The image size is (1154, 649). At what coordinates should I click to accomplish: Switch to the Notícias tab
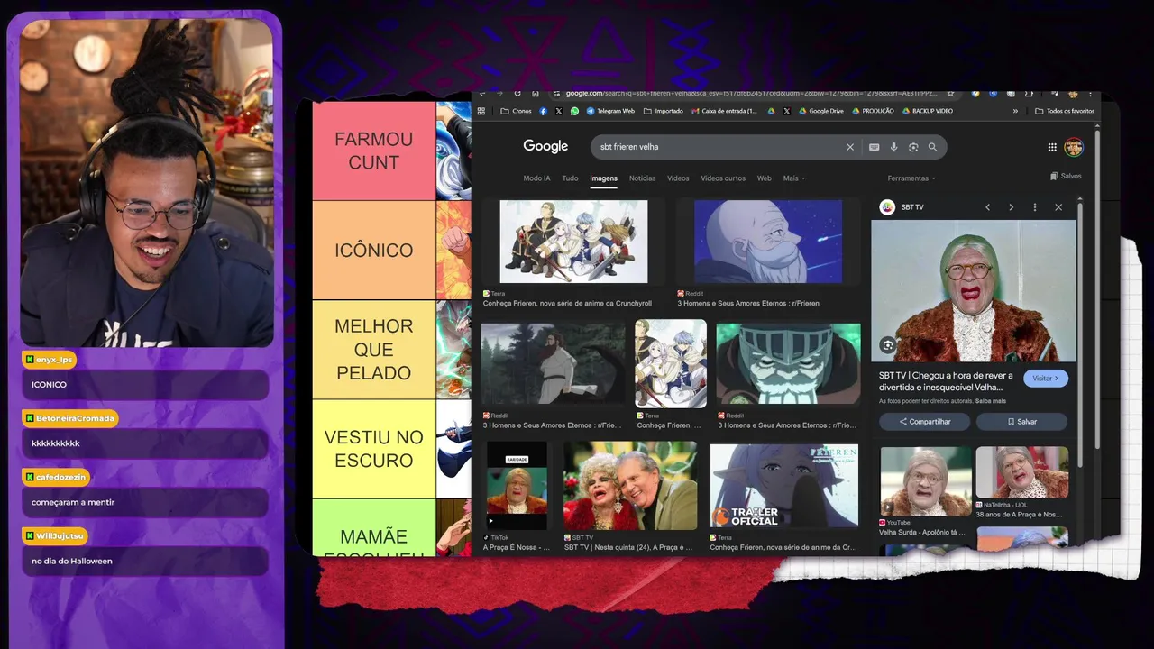(x=642, y=178)
